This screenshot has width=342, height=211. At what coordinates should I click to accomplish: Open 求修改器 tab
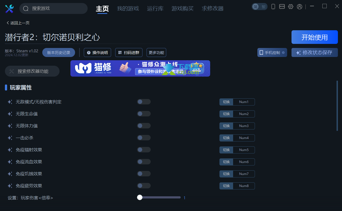pos(213,9)
